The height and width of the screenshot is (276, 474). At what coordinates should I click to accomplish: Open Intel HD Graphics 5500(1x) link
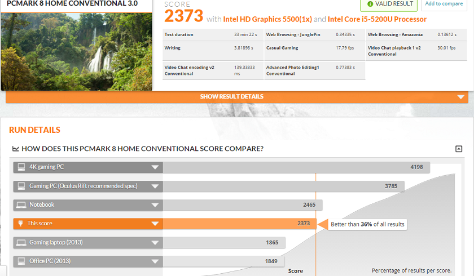tap(267, 19)
